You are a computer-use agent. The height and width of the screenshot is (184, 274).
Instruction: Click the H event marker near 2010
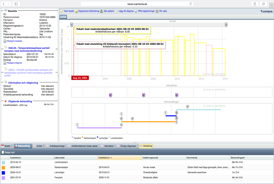pyautogui.click(x=177, y=95)
